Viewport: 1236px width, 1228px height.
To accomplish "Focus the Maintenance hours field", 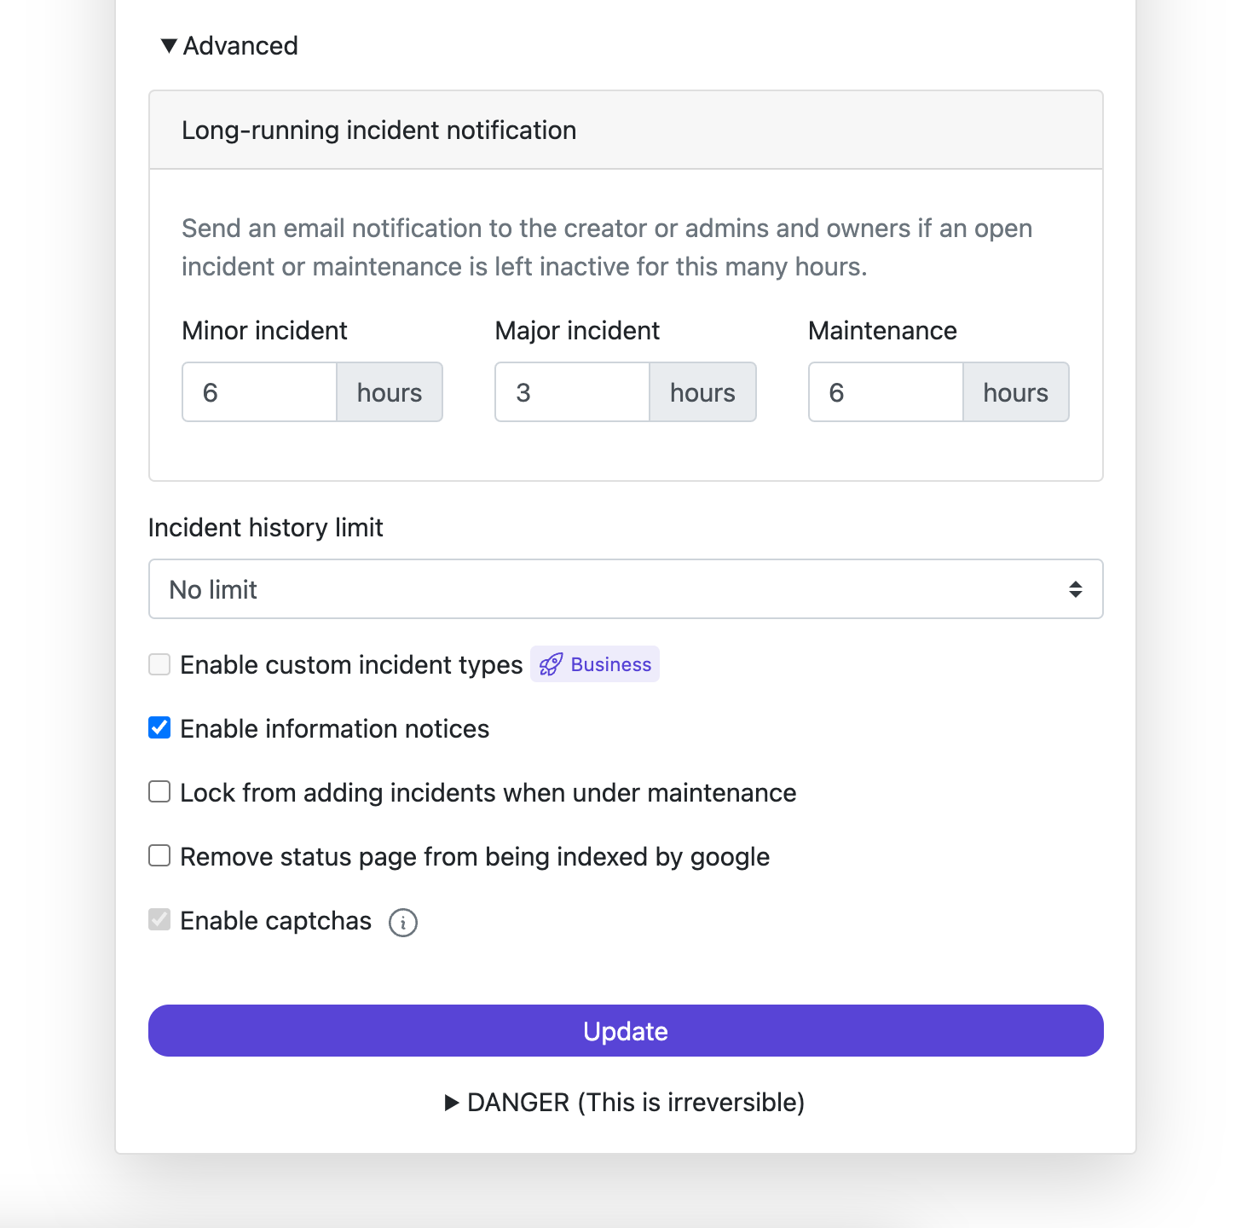I will [886, 392].
